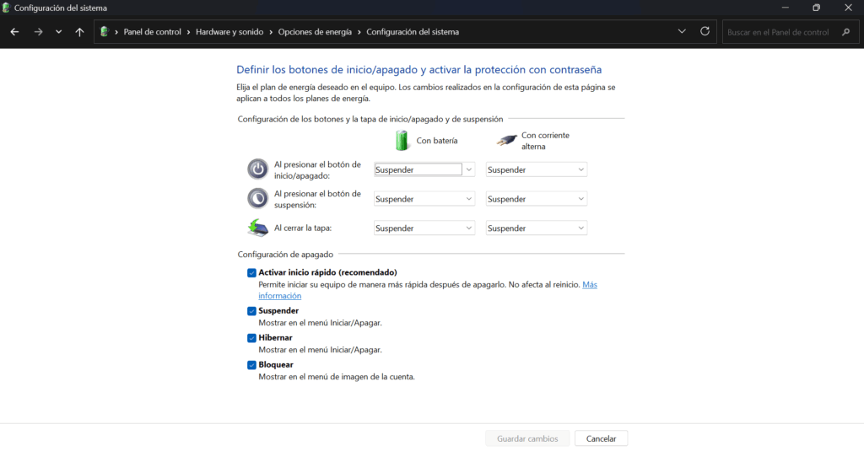Click the laptop lid closing icon
Viewport: 864px width, 451px height.
257,228
